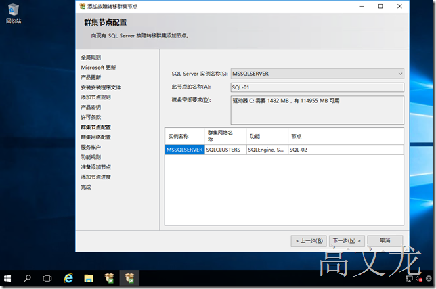436x289 pixels.
Task: Click 群集网络名称 column header
Action: (x=225, y=136)
